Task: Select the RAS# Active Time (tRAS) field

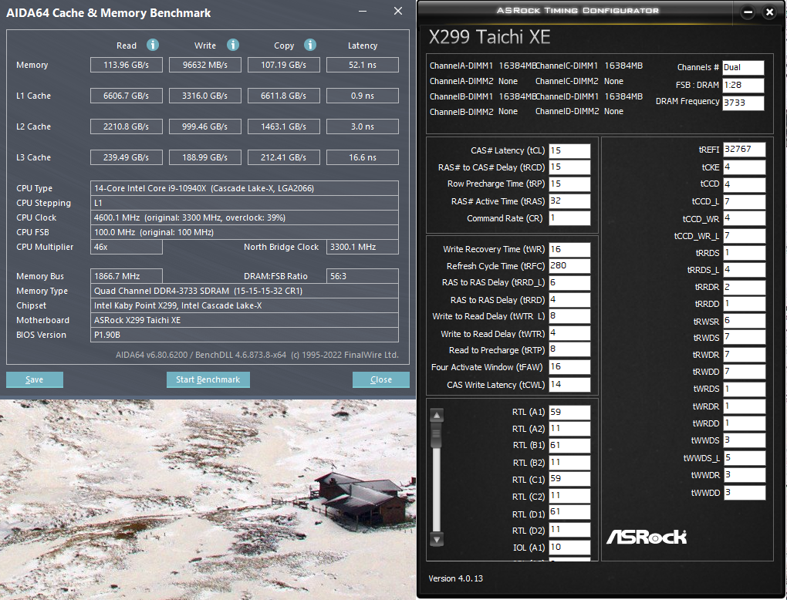Action: (569, 201)
